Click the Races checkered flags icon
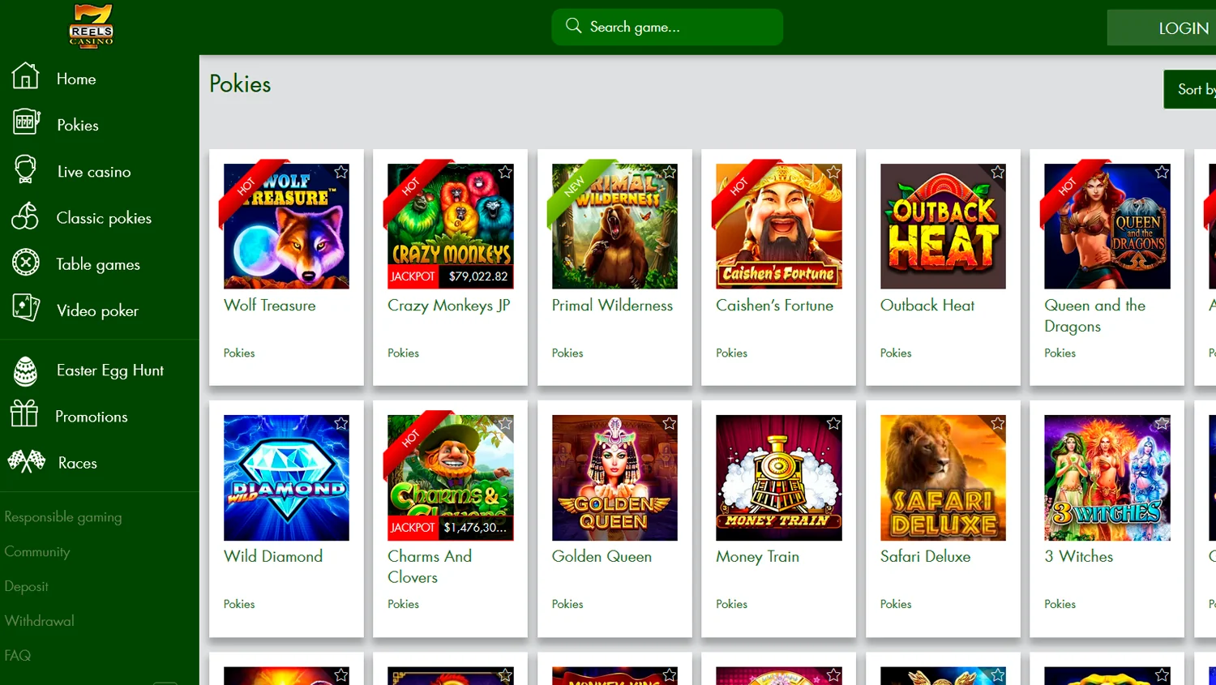This screenshot has width=1216, height=685. pos(26,462)
